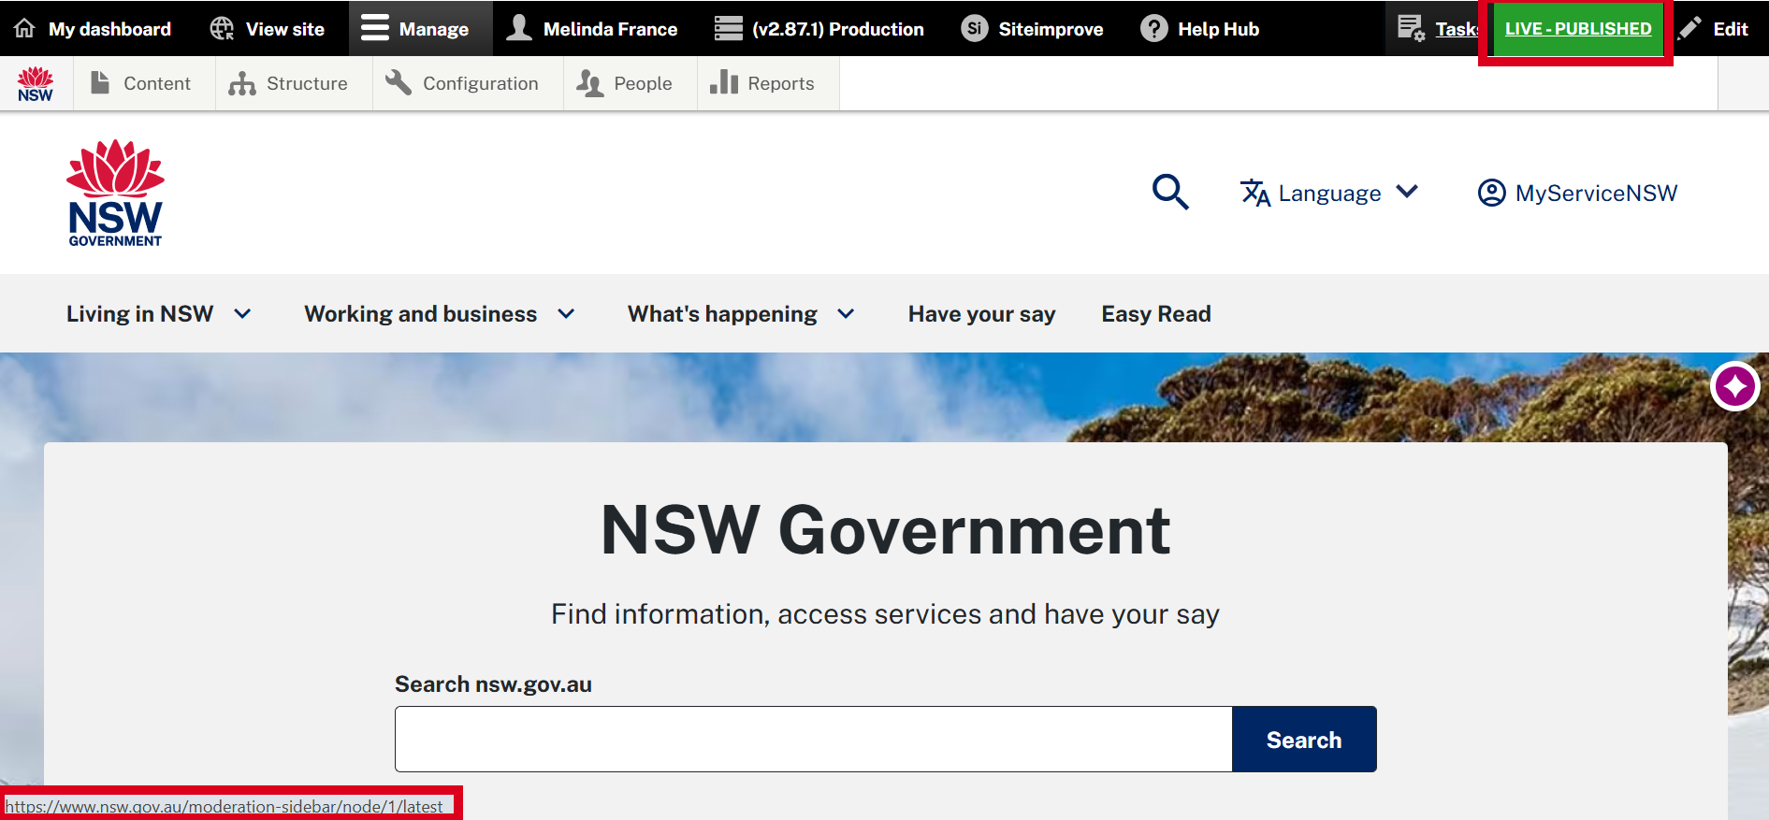Open MyServiceNSW account link
Screen dimensions: 1769x820
(x=1577, y=193)
